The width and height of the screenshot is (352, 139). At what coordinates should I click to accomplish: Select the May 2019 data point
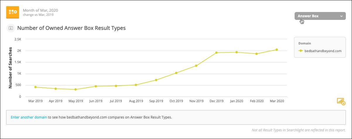[76, 90]
